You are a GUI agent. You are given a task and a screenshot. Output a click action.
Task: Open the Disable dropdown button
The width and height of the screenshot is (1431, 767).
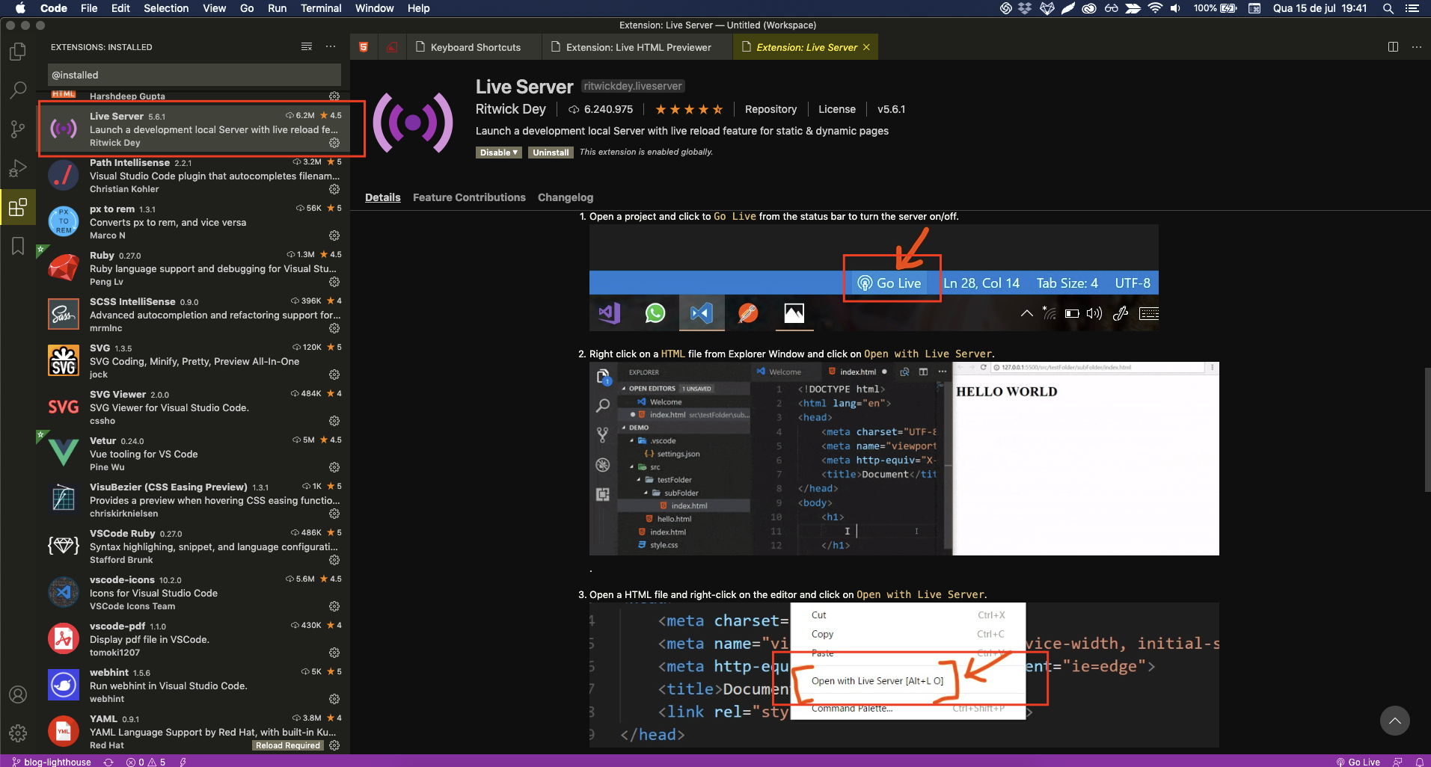point(498,153)
